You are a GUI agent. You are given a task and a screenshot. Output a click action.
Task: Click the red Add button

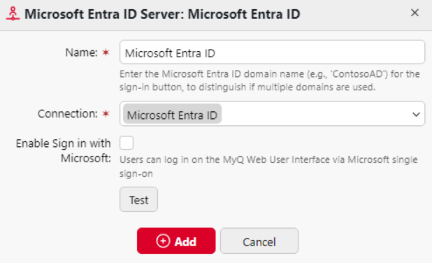[x=176, y=241]
